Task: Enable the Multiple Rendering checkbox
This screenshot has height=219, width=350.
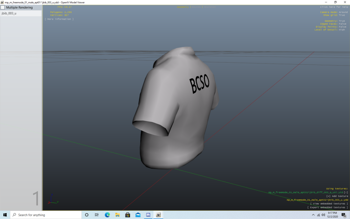Action: coord(3,7)
